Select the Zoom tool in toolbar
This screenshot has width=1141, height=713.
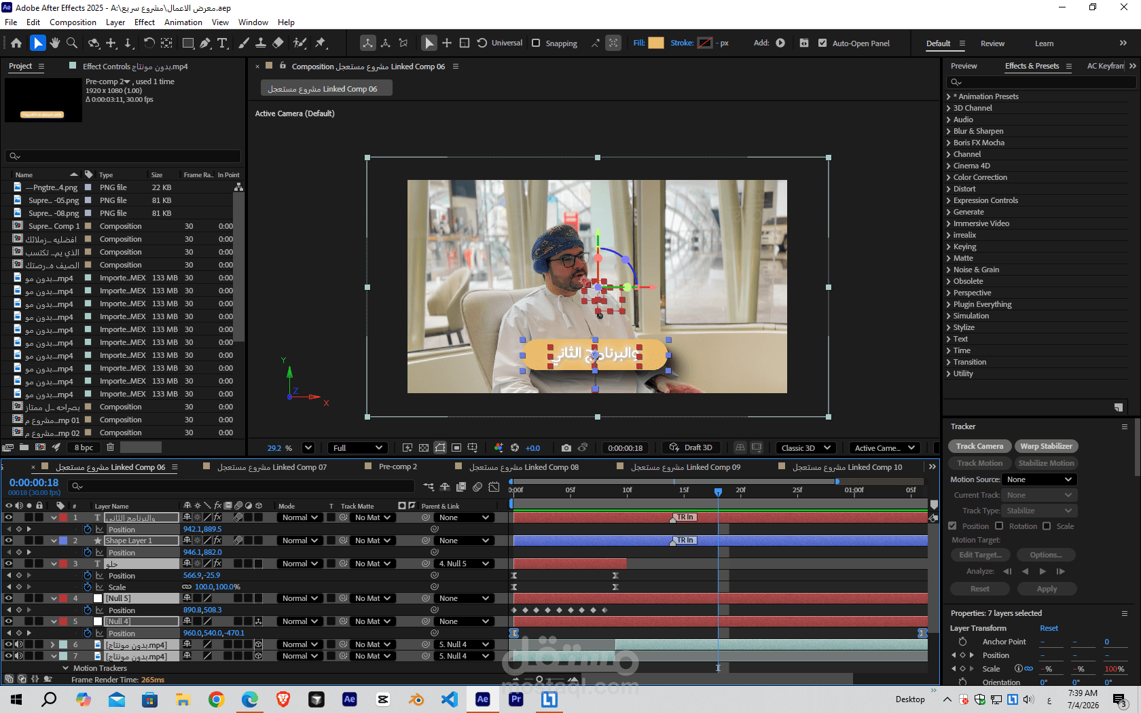(72, 43)
